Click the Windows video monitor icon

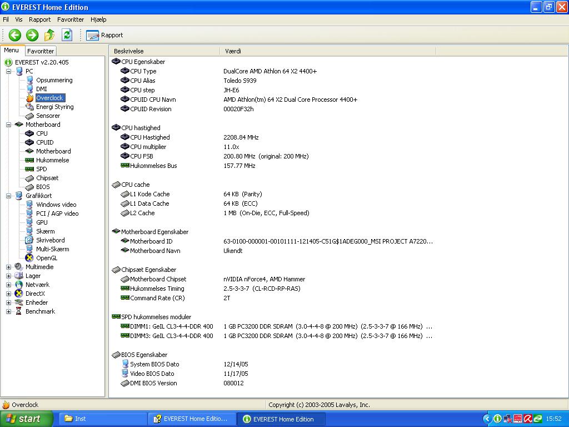(29, 205)
